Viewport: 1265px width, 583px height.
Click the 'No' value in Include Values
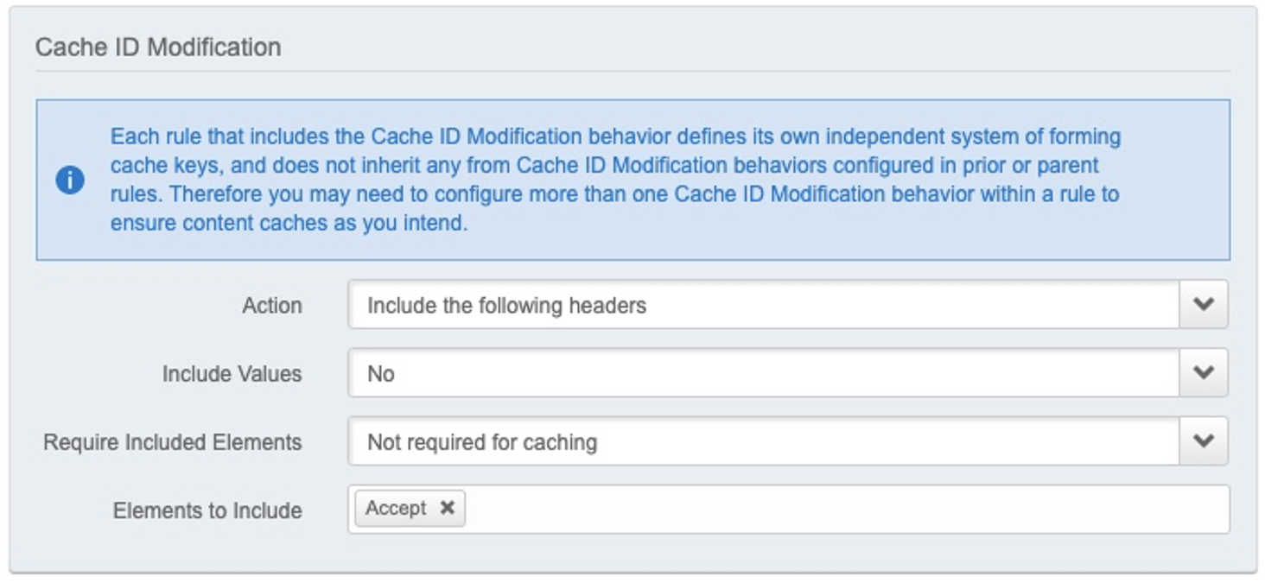tap(381, 374)
